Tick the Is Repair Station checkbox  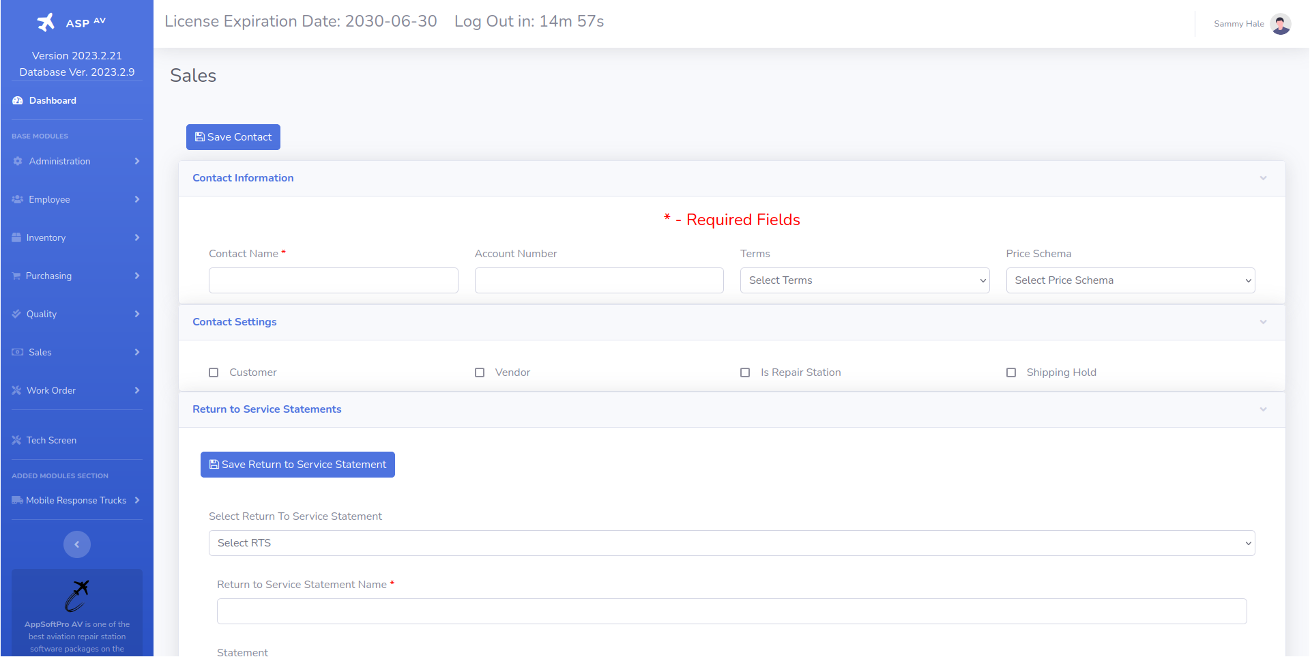745,373
